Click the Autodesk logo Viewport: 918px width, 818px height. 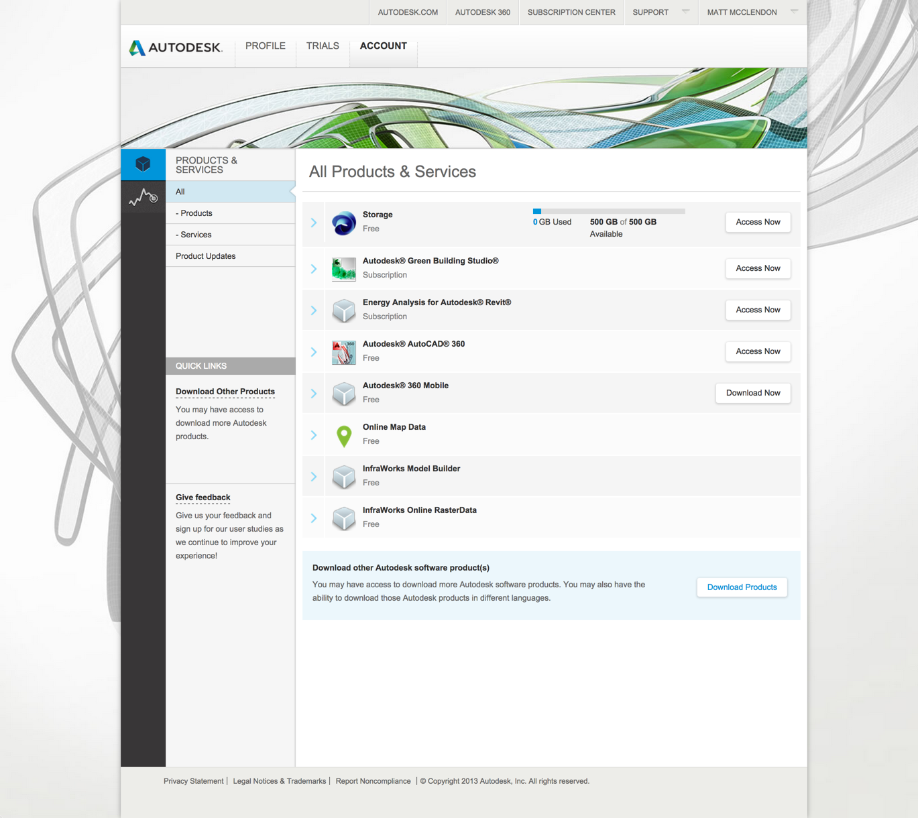point(176,48)
